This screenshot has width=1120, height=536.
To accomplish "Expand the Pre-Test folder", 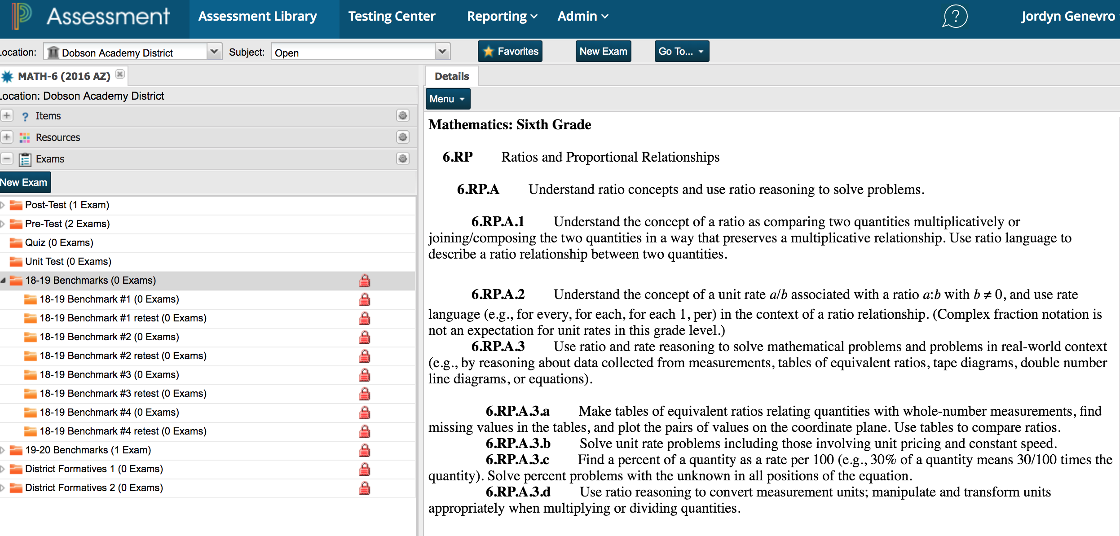I will 2,224.
